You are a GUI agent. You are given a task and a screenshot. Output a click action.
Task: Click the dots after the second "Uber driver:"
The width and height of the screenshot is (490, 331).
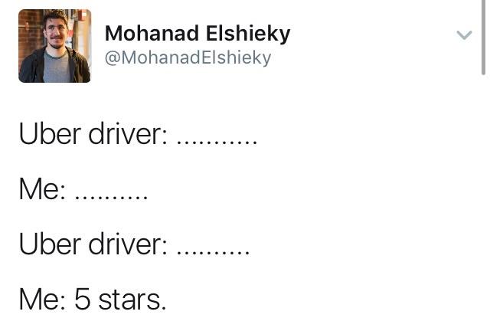tap(213, 251)
